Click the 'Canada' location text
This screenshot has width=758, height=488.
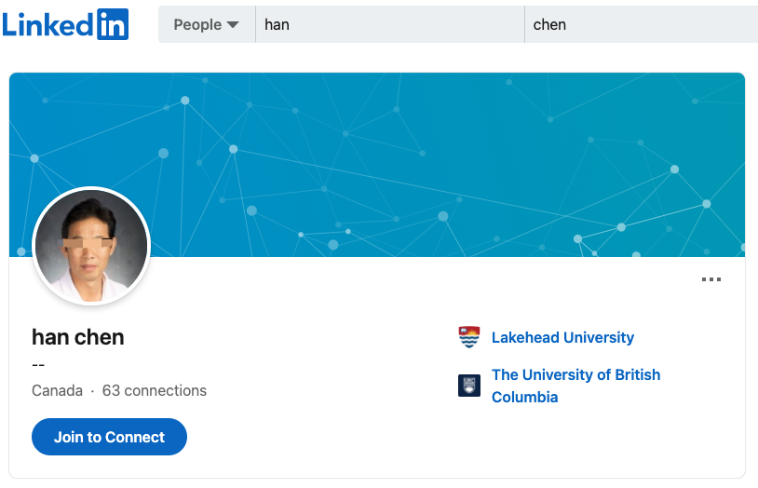click(x=57, y=390)
